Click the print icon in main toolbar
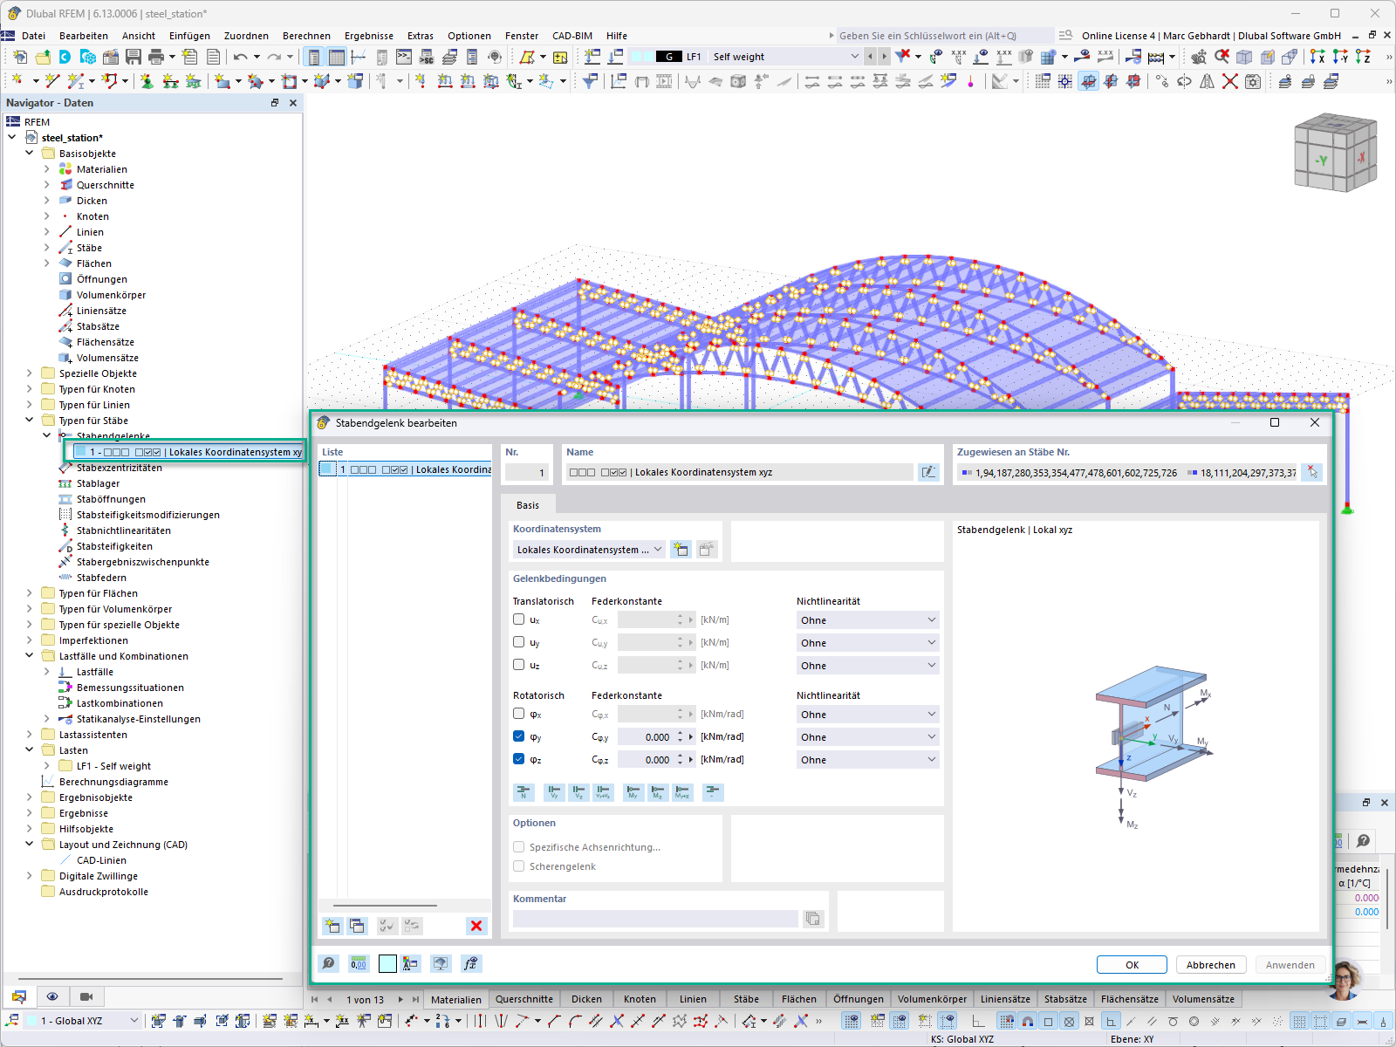Image resolution: width=1396 pixels, height=1047 pixels. 156,57
